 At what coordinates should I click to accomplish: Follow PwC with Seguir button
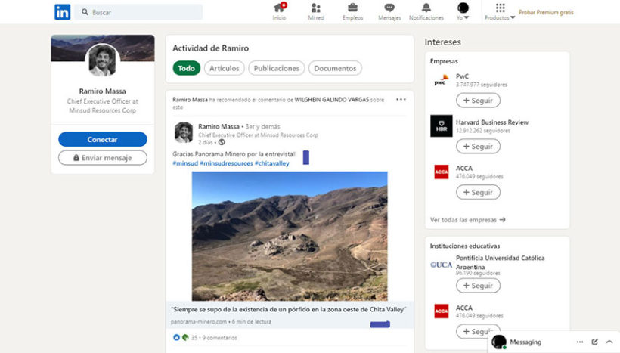[x=478, y=100]
